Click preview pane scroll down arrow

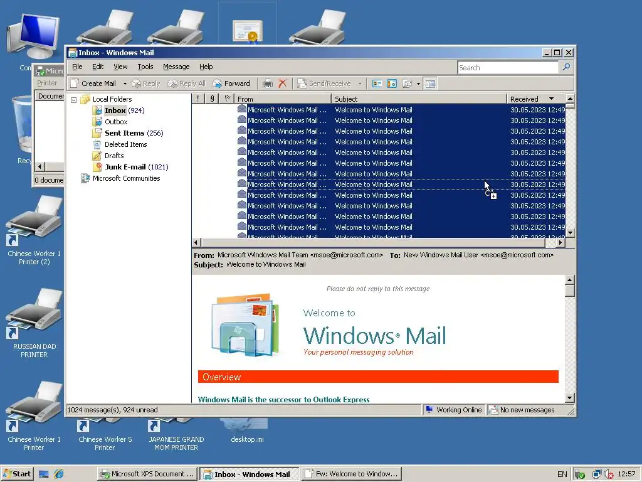pyautogui.click(x=569, y=397)
